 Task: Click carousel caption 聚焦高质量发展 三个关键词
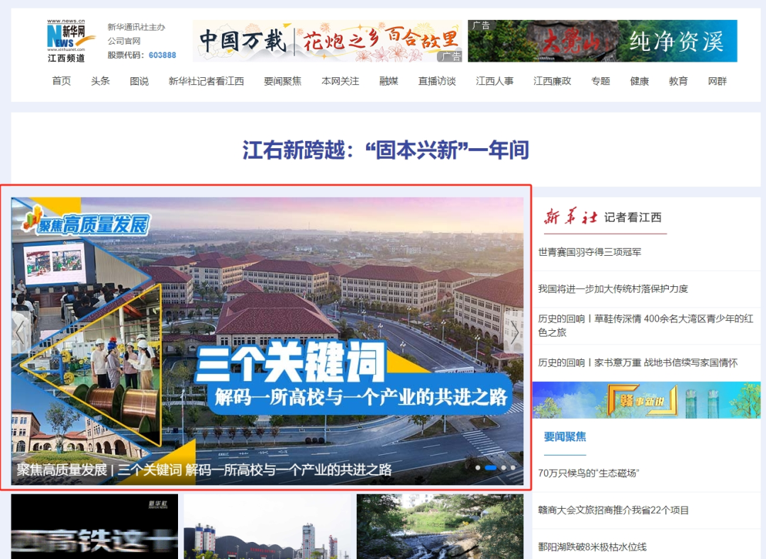click(x=204, y=470)
